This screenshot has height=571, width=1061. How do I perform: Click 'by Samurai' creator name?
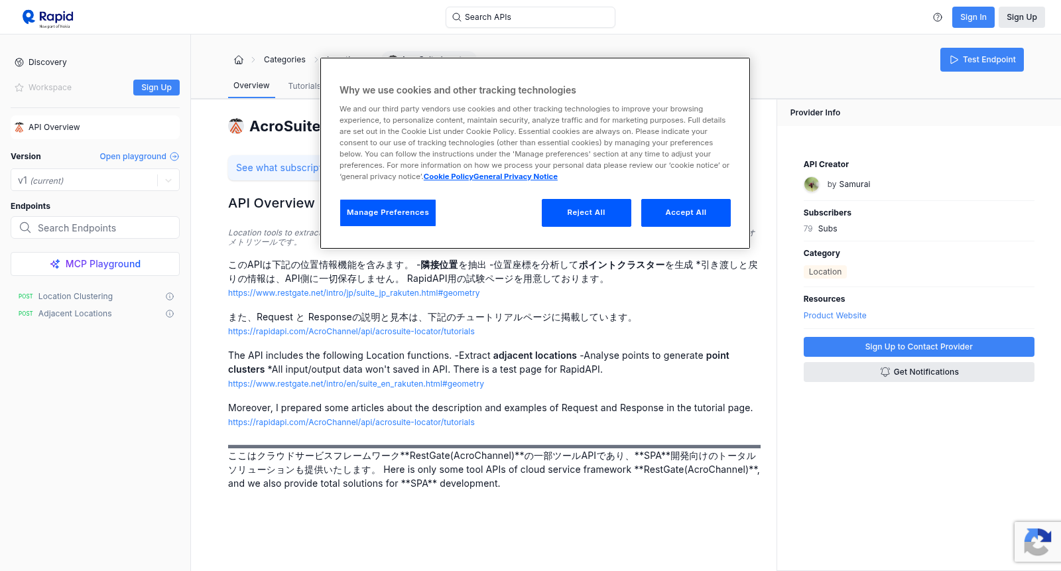849,184
